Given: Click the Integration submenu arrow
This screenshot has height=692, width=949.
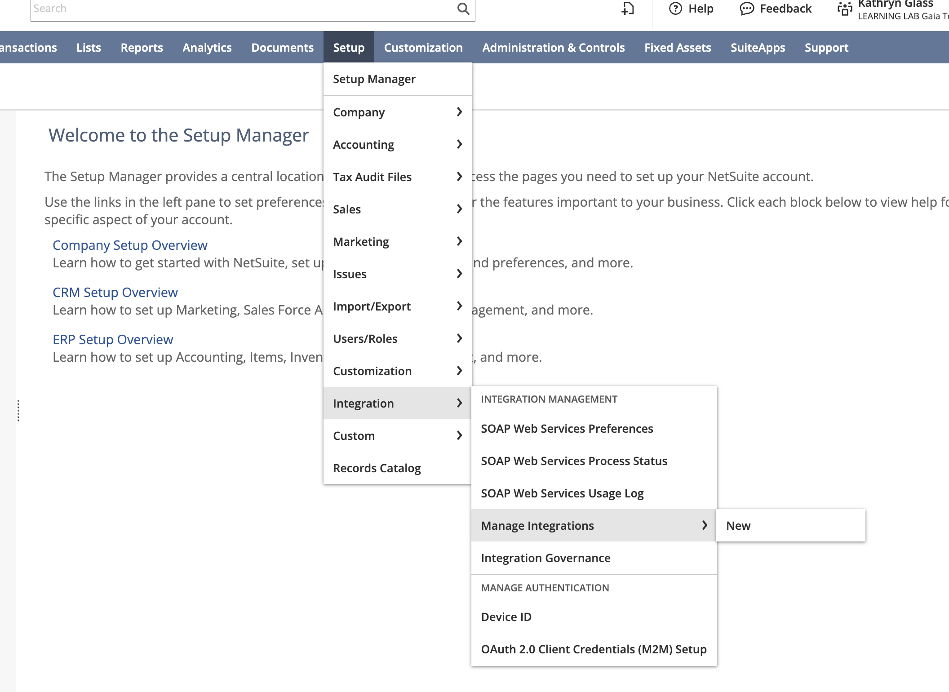Looking at the screenshot, I should point(459,403).
